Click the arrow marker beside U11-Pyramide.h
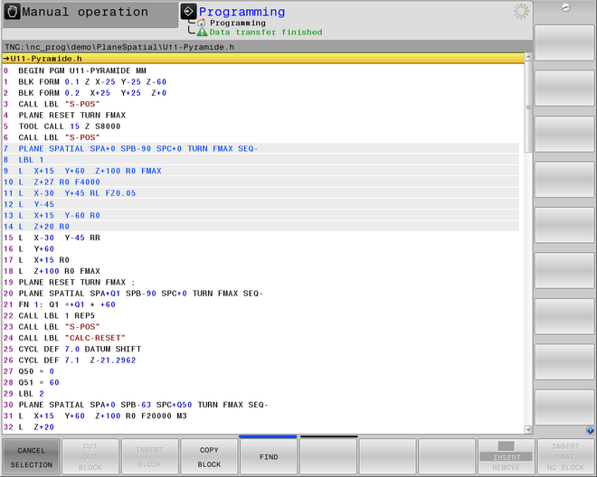The height and width of the screenshot is (477, 597). (6, 58)
